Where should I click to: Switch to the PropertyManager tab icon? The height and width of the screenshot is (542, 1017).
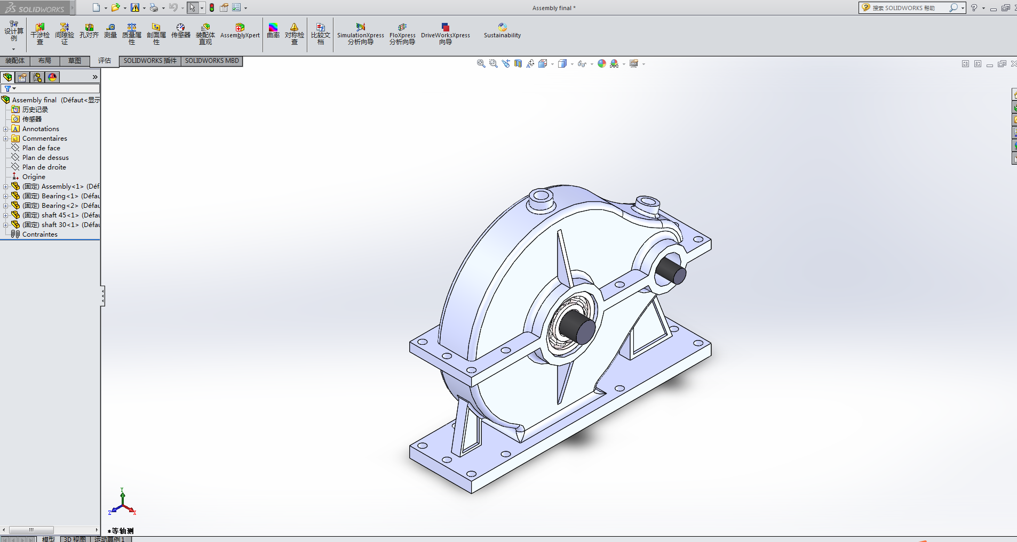pyautogui.click(x=22, y=77)
